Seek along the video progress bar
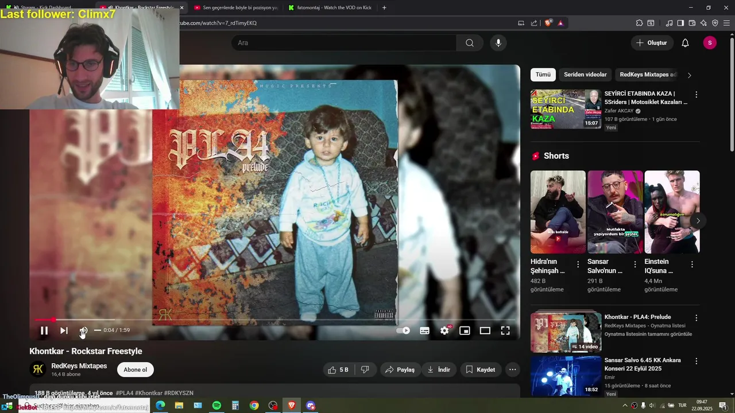 (274, 320)
